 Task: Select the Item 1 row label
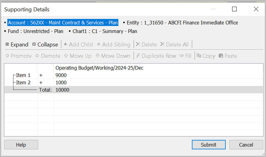coord(23,75)
